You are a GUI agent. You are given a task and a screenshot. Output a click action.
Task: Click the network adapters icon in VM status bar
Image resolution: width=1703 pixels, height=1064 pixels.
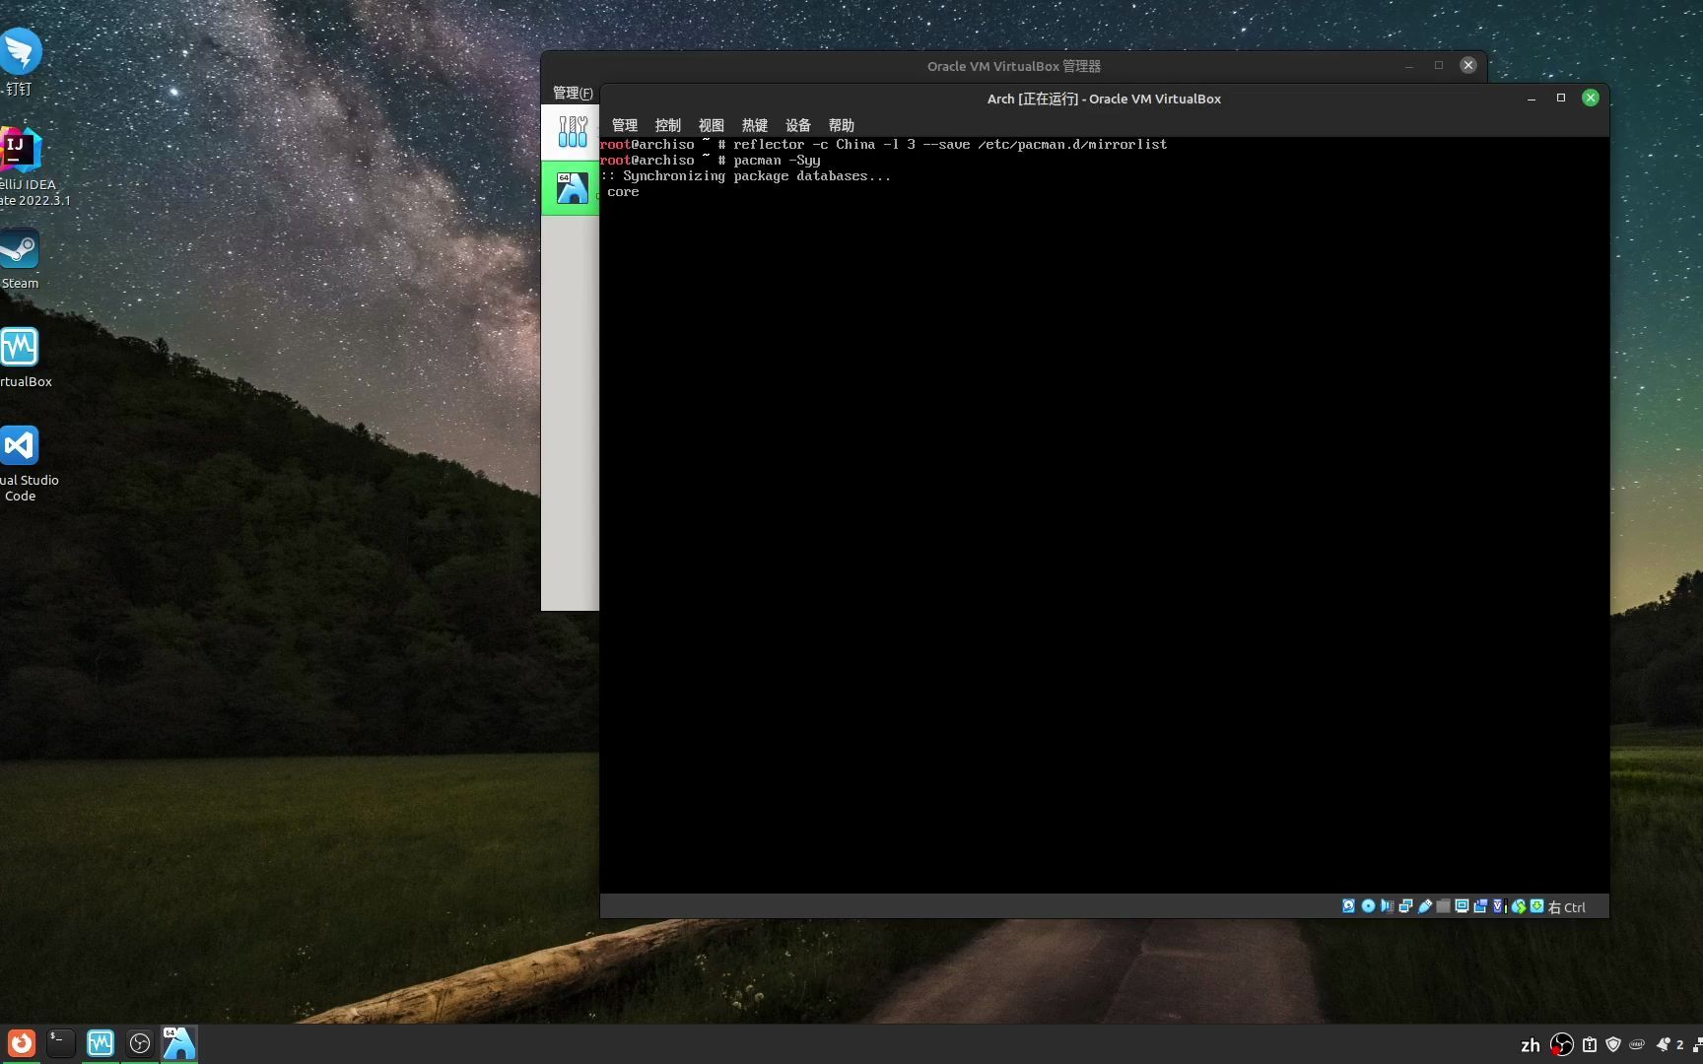click(1406, 906)
